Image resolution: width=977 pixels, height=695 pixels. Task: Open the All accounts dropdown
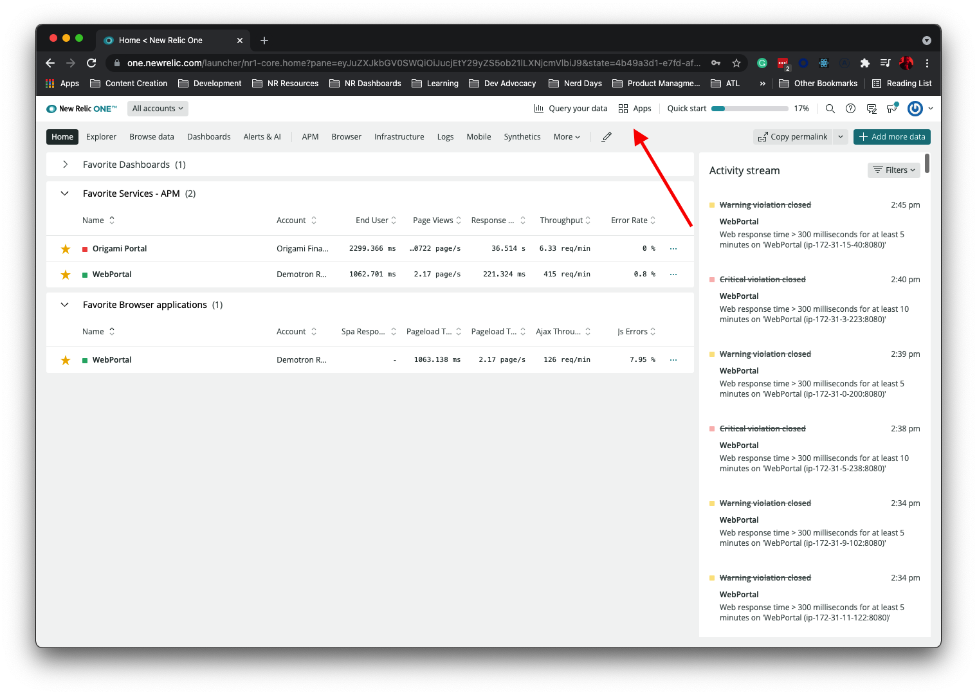[158, 109]
